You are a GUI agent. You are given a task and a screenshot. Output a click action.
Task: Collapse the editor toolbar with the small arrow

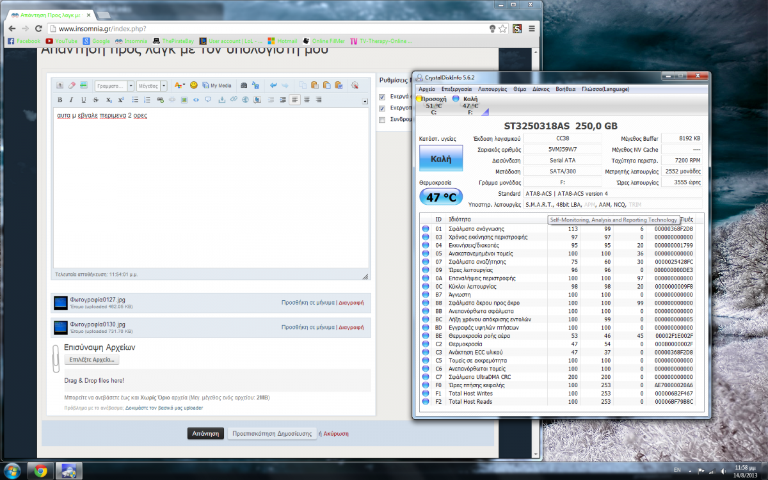(x=365, y=102)
